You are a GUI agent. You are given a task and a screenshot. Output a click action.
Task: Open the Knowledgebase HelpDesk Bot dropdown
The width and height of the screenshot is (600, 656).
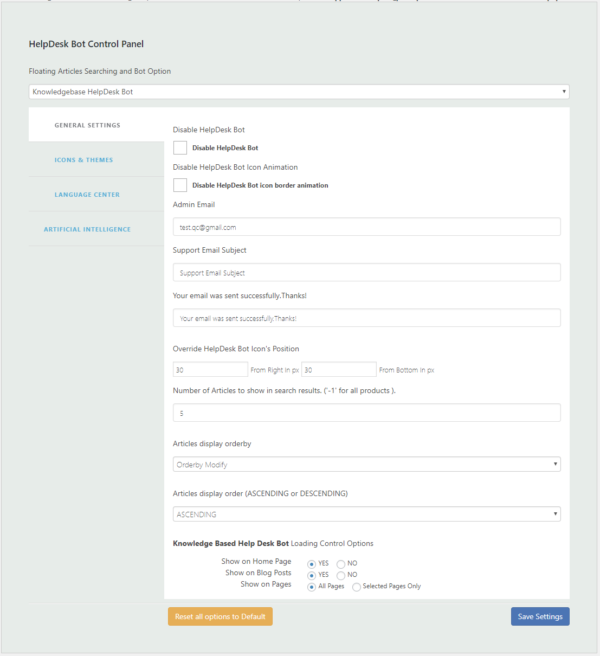[299, 92]
